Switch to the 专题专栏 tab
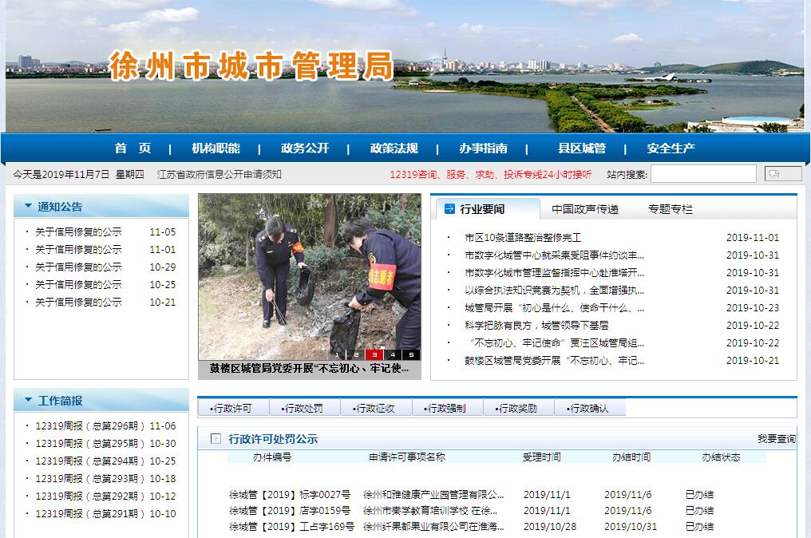The height and width of the screenshot is (538, 811). point(670,209)
